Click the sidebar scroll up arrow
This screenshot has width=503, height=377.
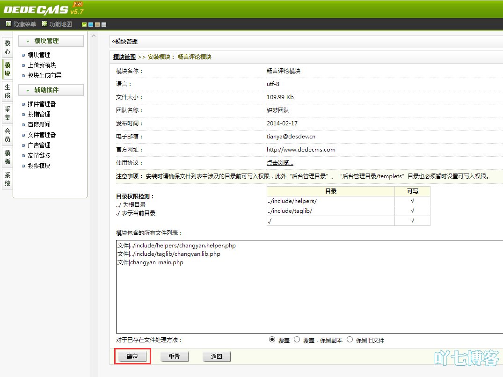click(x=94, y=36)
